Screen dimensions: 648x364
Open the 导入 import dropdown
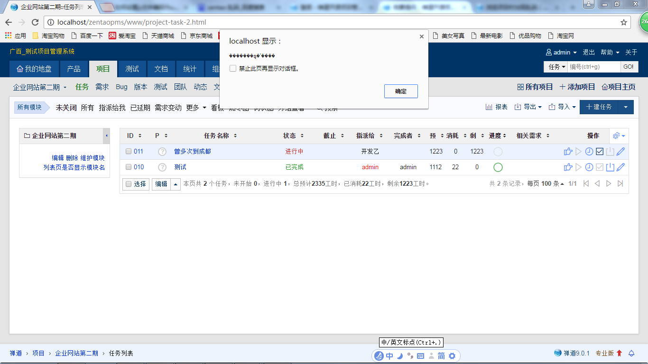[x=562, y=107]
